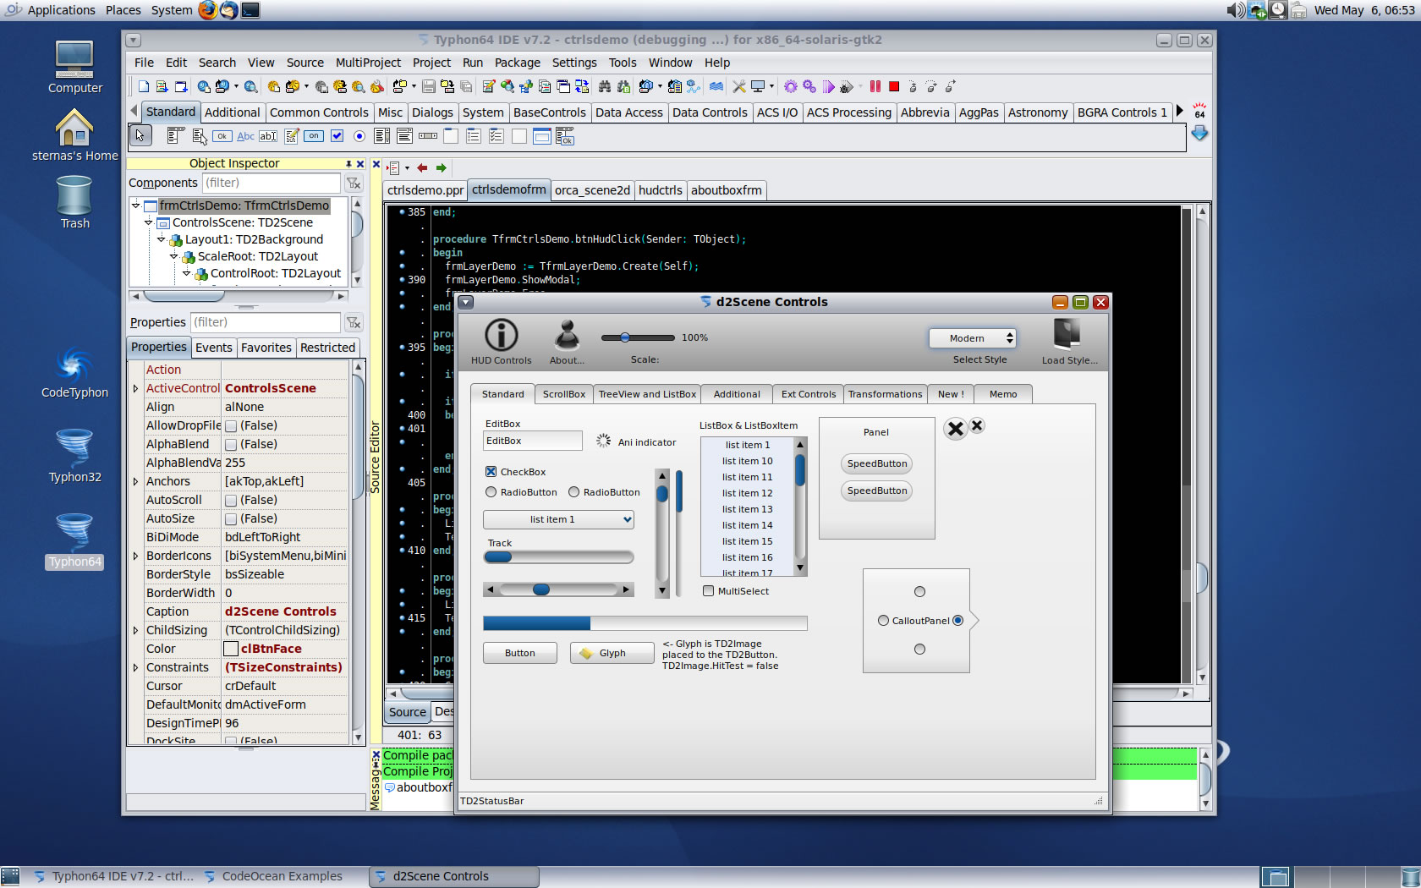Image resolution: width=1421 pixels, height=888 pixels.
Task: Expand the BorderIcons property
Action: point(135,556)
